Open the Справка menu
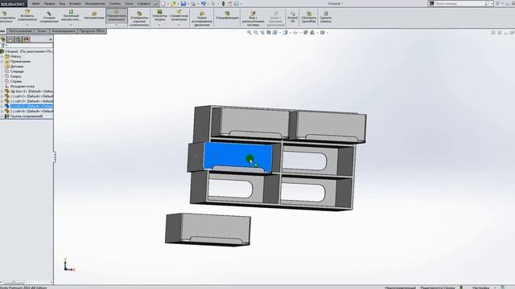Viewport: 515px width, 289px height. click(144, 3)
